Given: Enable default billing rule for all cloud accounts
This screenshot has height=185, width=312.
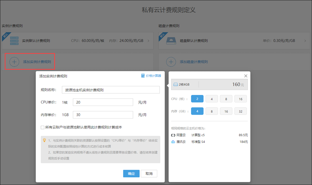Looking at the screenshot, I should click(43, 127).
